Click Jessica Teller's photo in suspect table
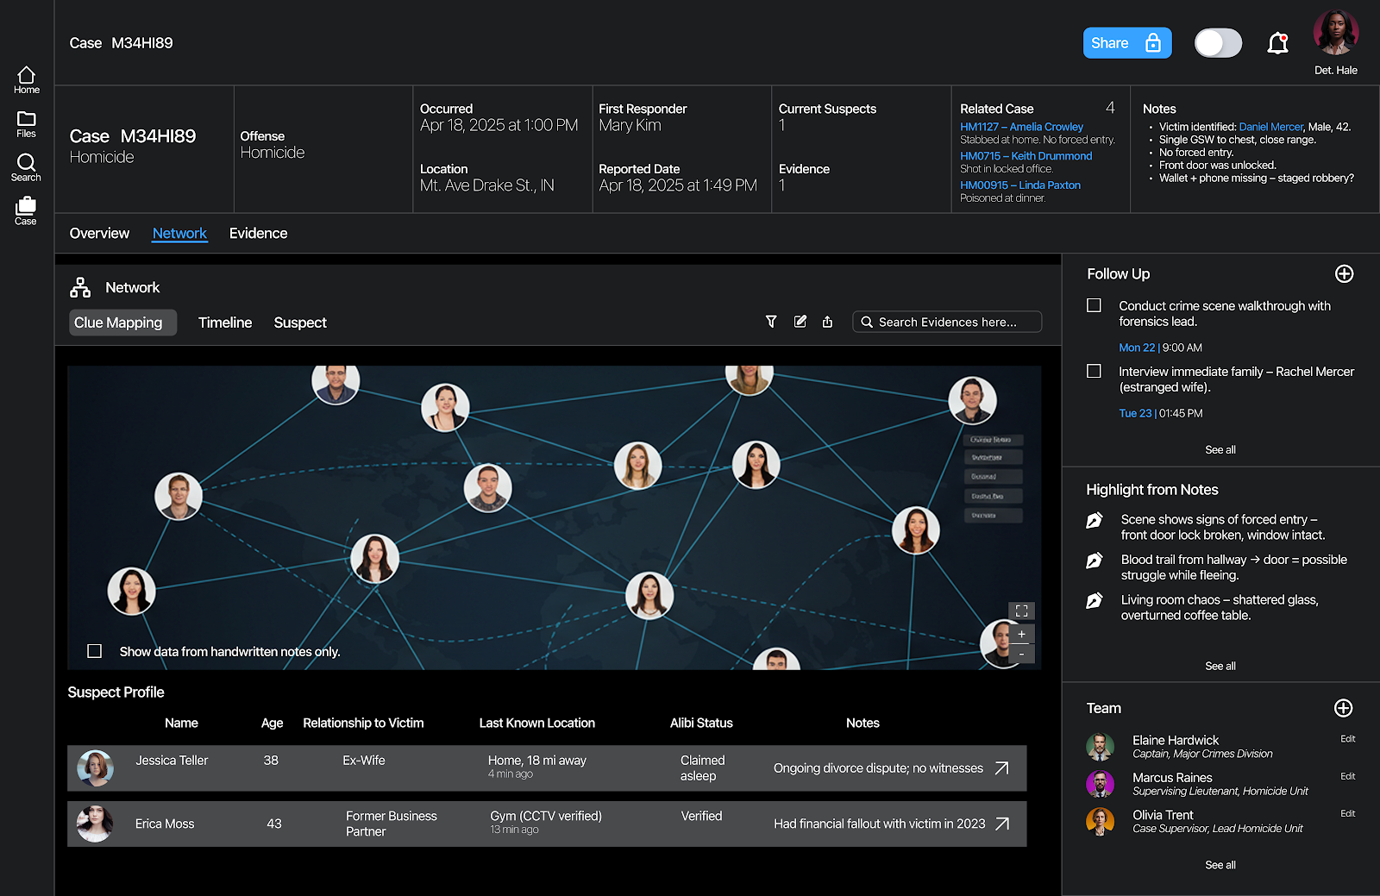 pos(95,768)
